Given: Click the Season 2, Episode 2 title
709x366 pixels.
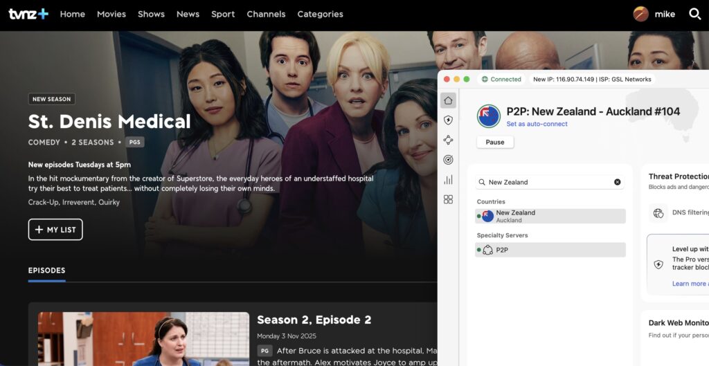Looking at the screenshot, I should coord(314,320).
